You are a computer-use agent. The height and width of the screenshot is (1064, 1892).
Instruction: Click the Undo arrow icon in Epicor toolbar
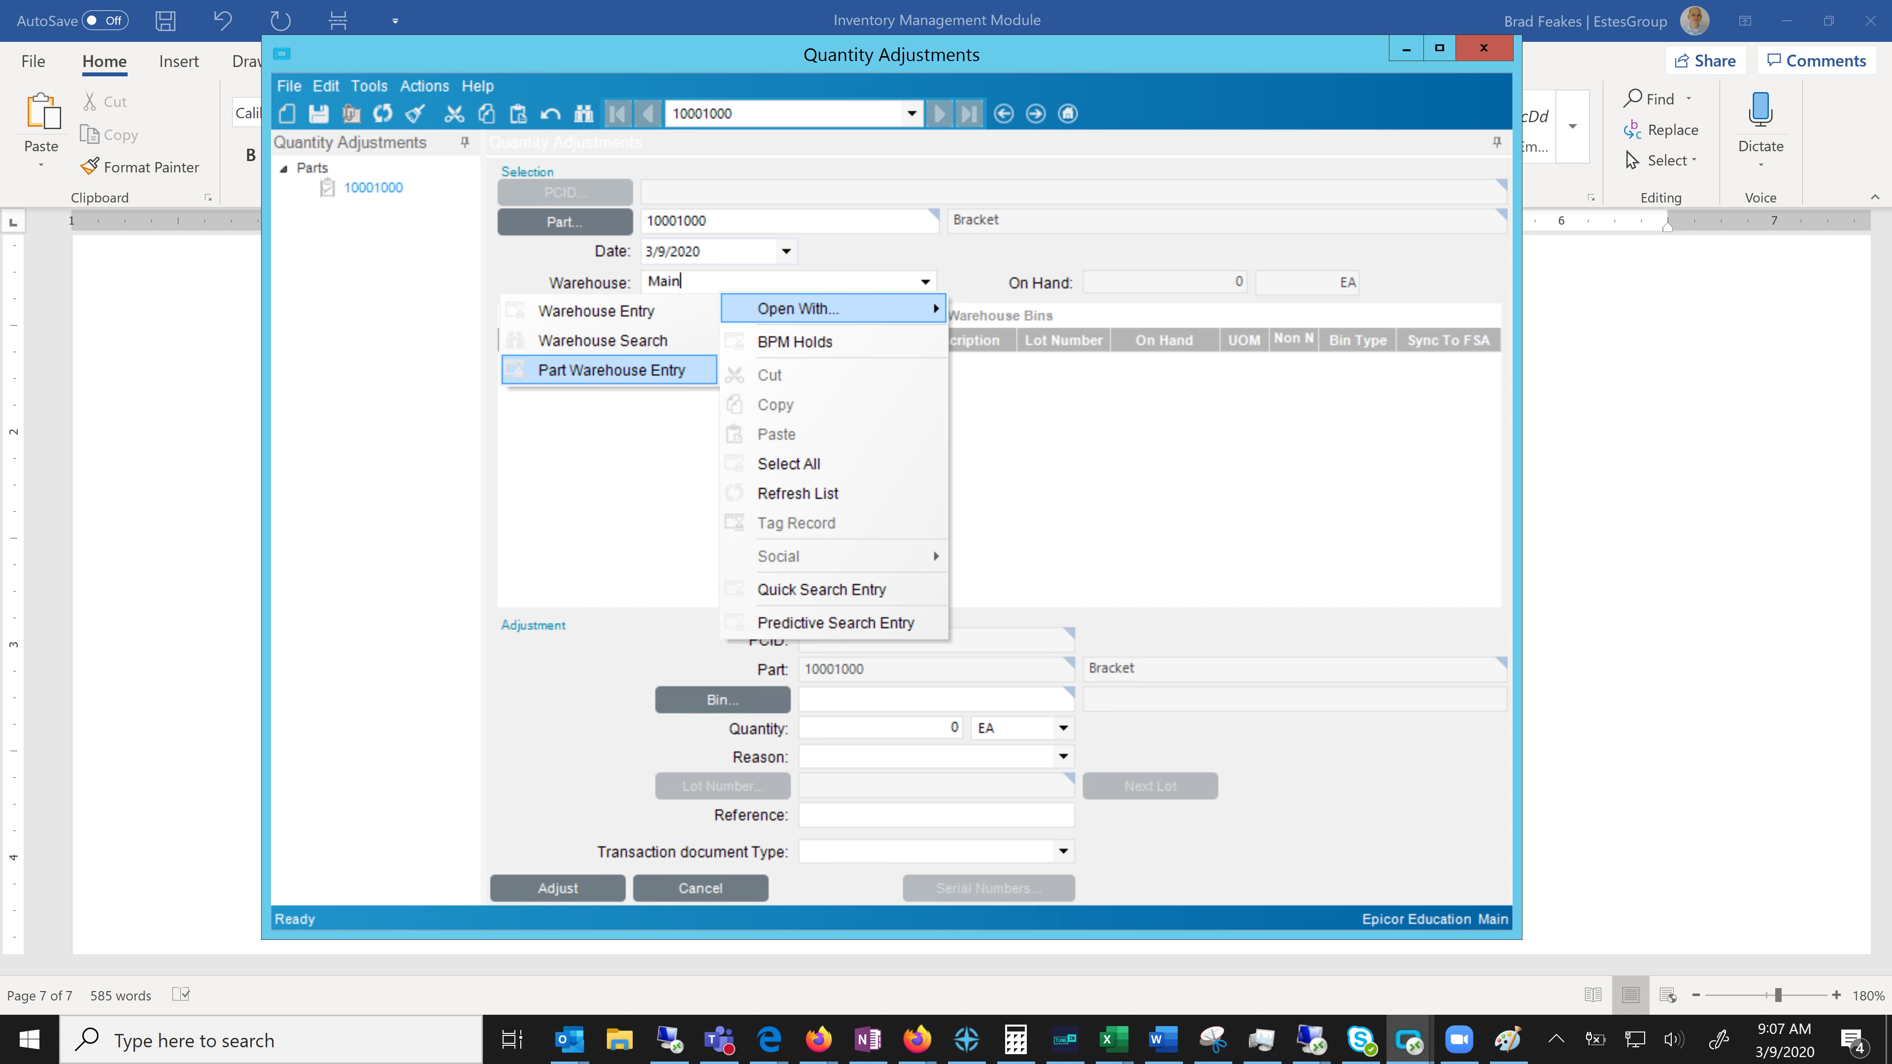pos(550,114)
